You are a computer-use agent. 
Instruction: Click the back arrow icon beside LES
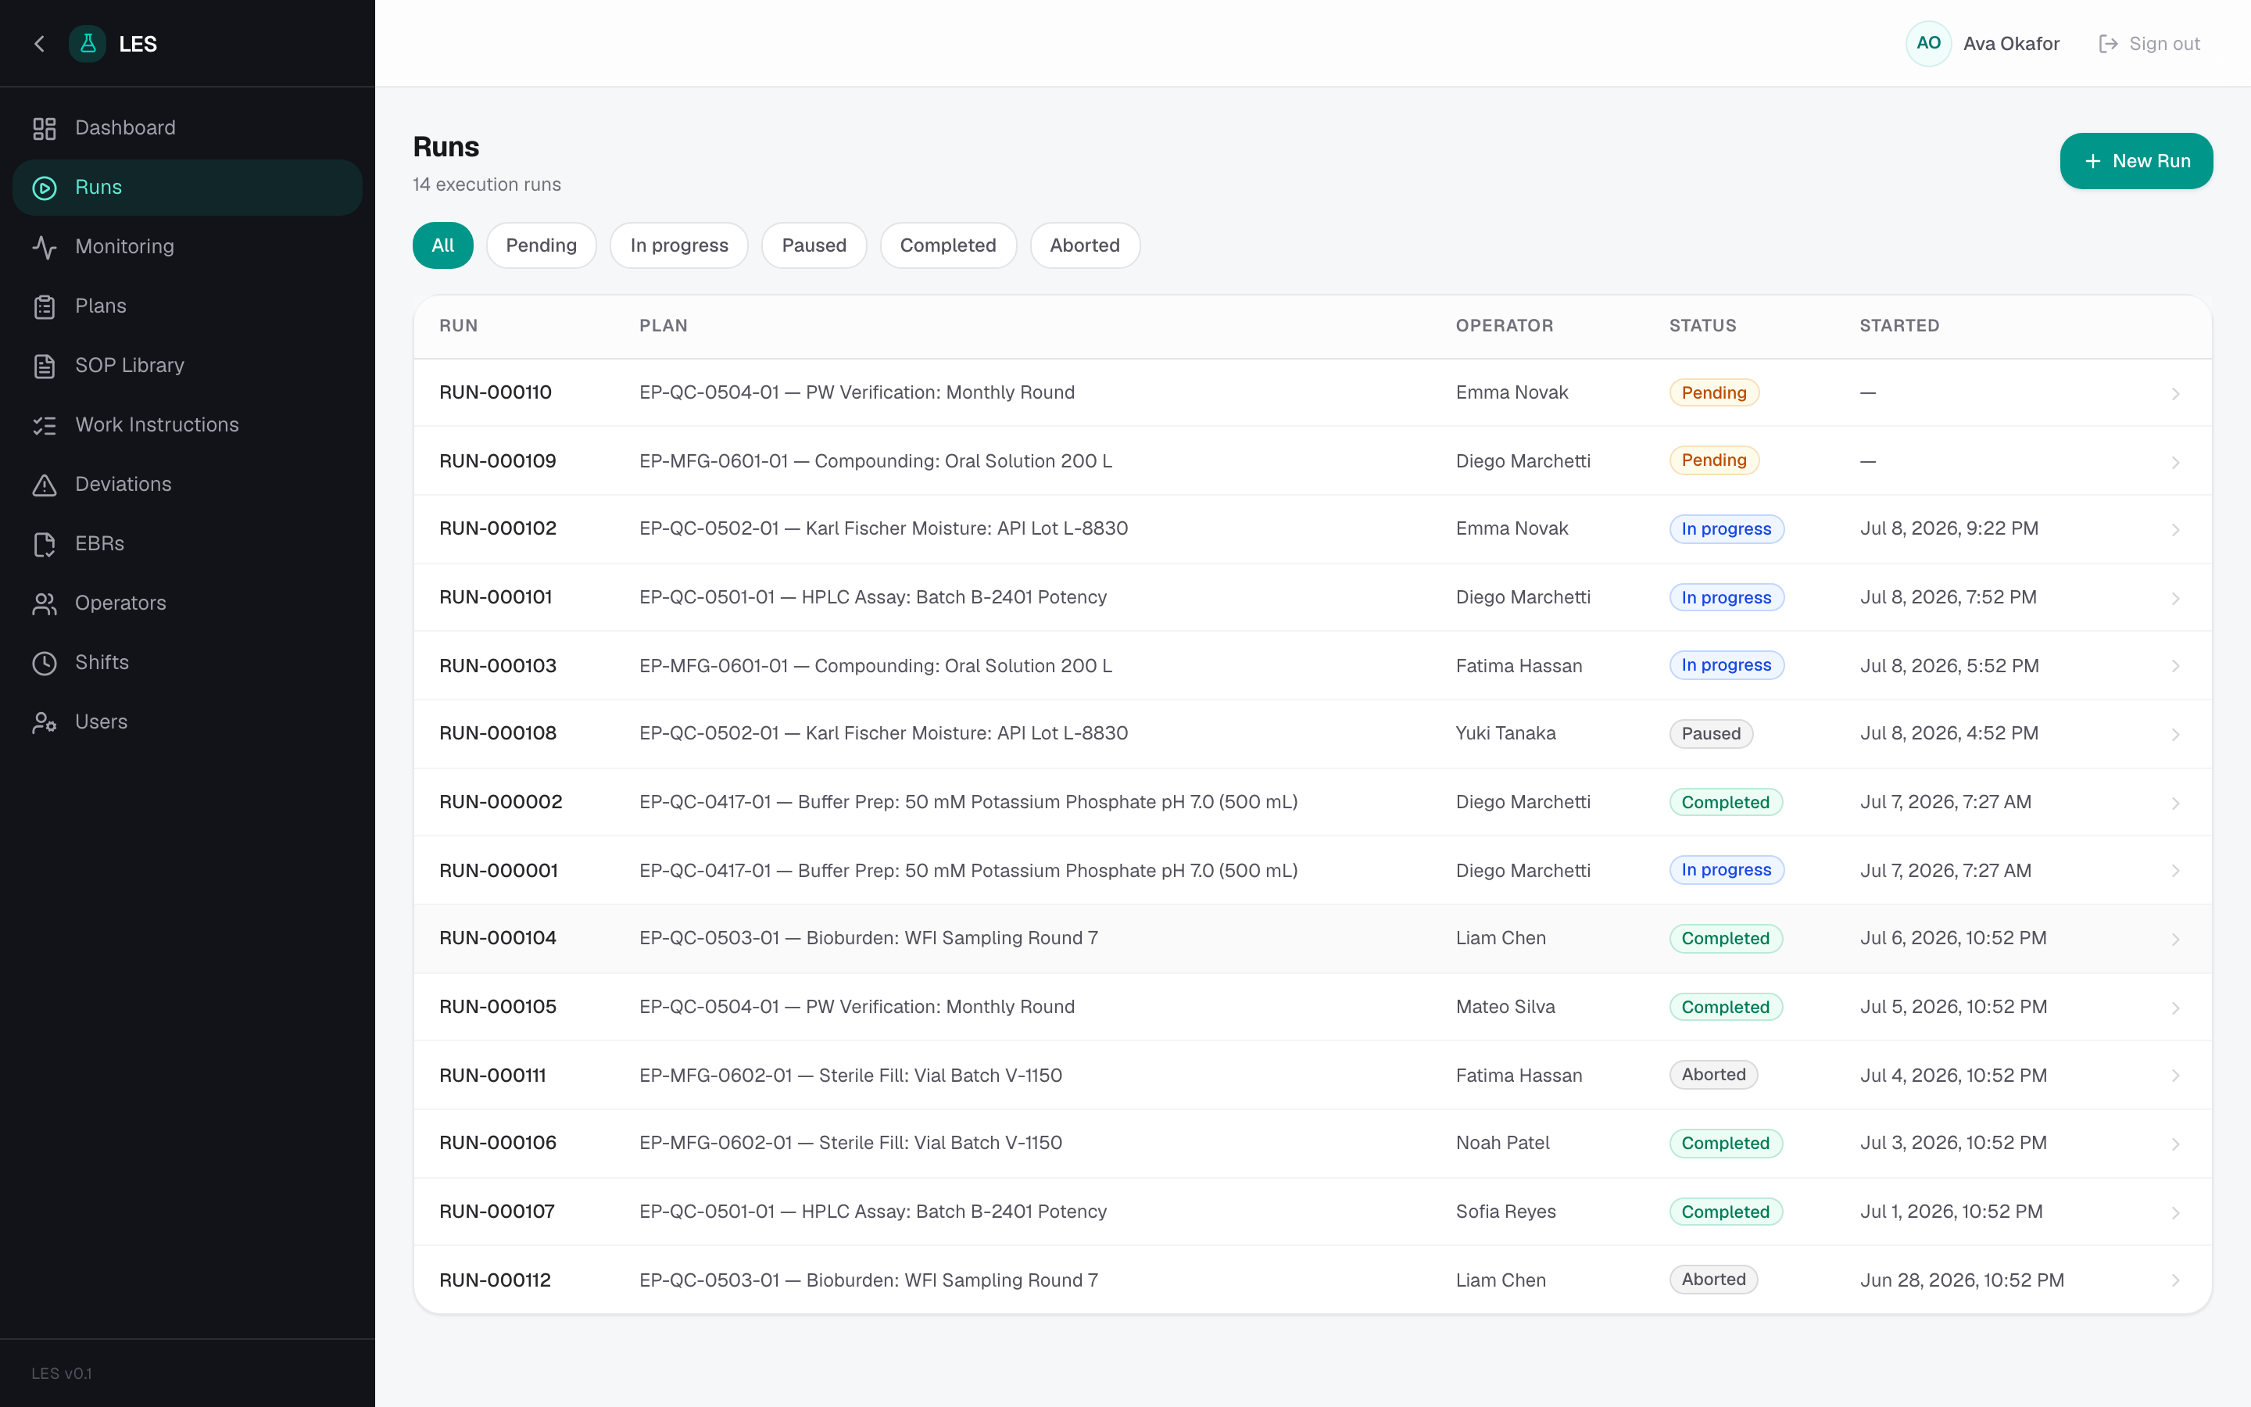[39, 44]
